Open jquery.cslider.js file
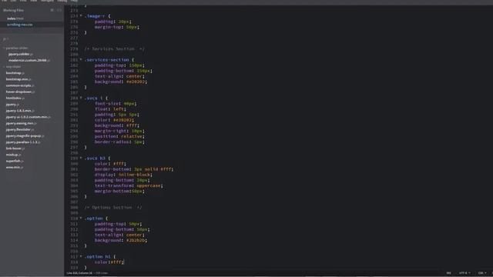The width and height of the screenshot is (493, 277). tap(21, 54)
